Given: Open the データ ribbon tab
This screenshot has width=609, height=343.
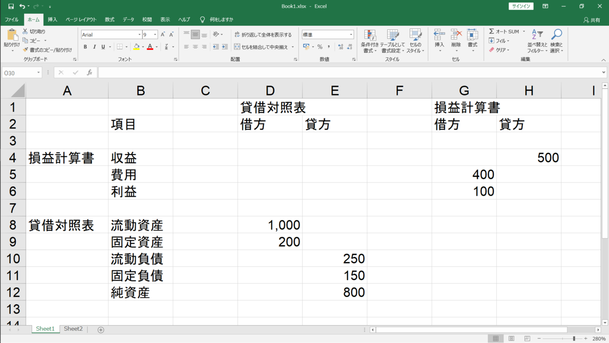Looking at the screenshot, I should pyautogui.click(x=128, y=19).
